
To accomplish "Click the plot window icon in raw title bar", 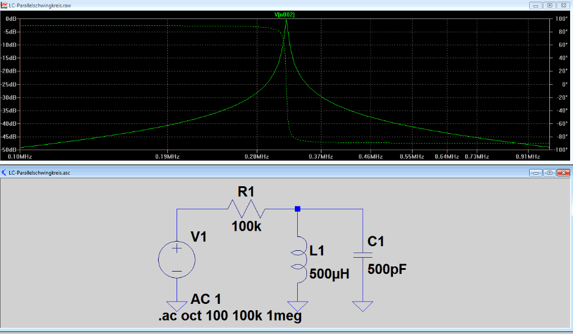I will pyautogui.click(x=4, y=6).
